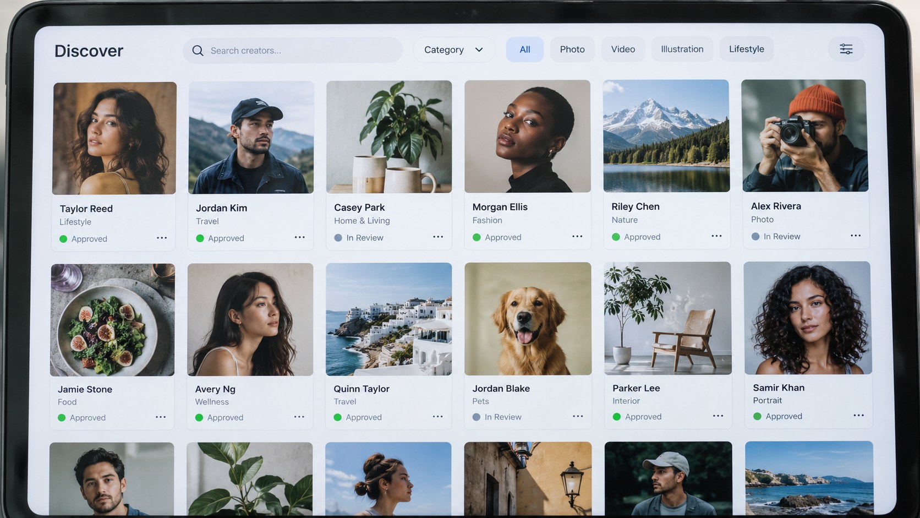Expand the Category dropdown
Viewport: 920px width, 518px height.
[x=454, y=50]
